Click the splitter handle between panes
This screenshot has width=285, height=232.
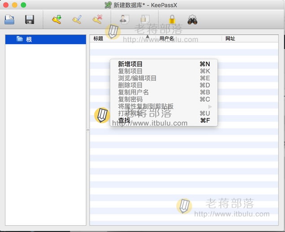pyautogui.click(x=88, y=130)
